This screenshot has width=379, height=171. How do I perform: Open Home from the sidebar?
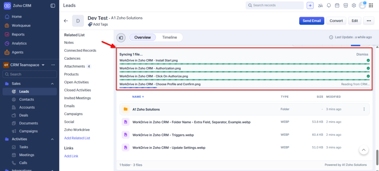pyautogui.click(x=17, y=16)
